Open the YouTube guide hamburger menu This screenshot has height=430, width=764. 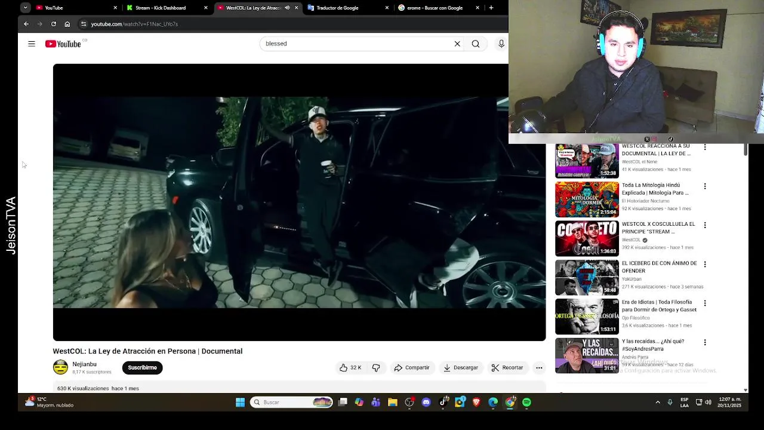click(32, 44)
